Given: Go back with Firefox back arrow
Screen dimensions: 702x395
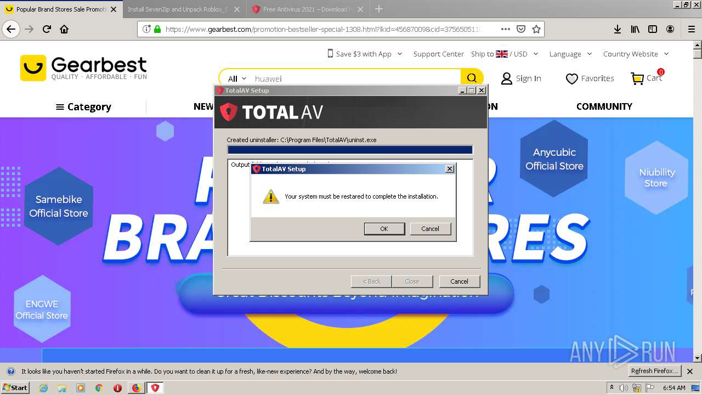Looking at the screenshot, I should pos(12,29).
